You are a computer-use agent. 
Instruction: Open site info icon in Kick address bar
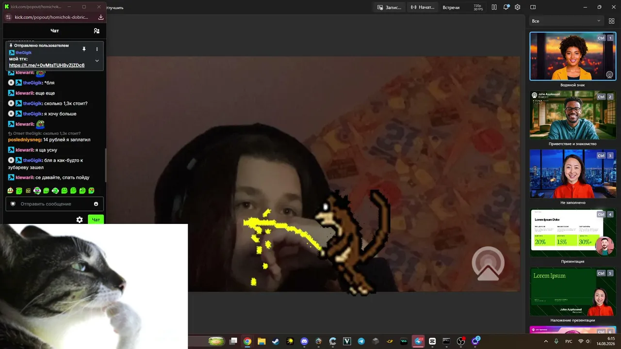pyautogui.click(x=8, y=17)
